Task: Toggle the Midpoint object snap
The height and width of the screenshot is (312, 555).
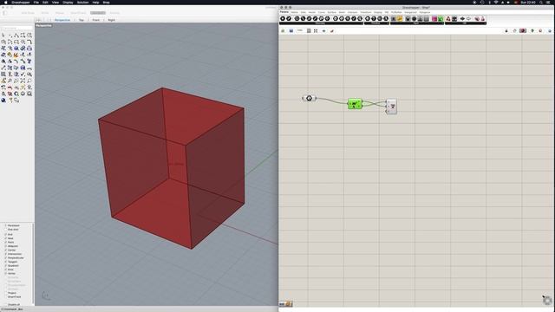Action: (x=11, y=246)
